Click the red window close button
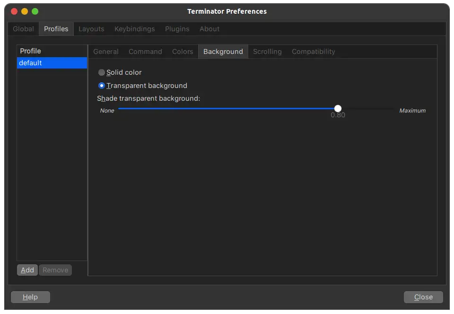 pos(14,11)
